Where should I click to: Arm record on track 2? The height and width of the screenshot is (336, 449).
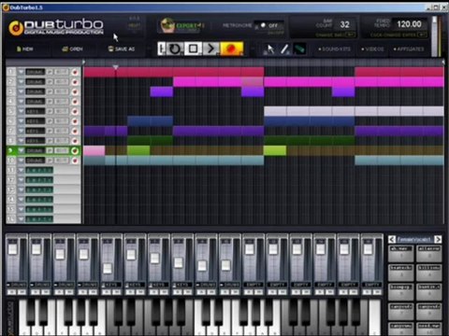(x=75, y=82)
